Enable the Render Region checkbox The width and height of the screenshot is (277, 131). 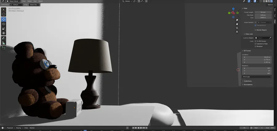(x=255, y=30)
